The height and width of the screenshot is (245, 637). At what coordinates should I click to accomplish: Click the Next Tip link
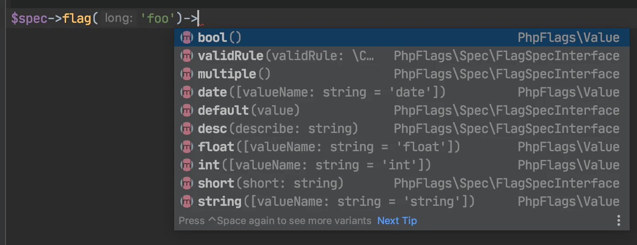(x=397, y=221)
